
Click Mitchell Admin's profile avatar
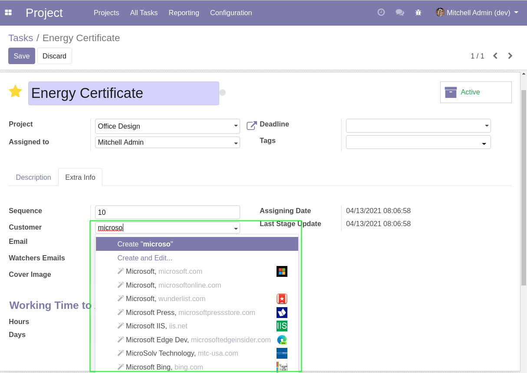click(440, 13)
